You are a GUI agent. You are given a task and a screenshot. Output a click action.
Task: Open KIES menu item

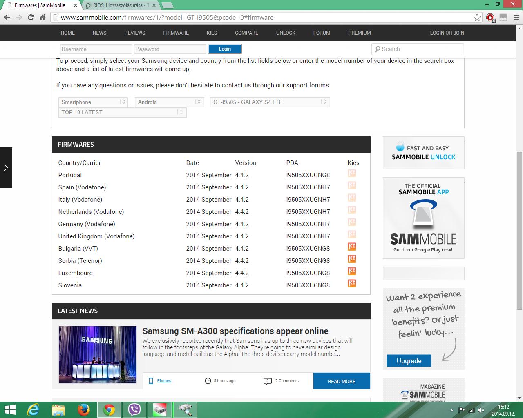coord(212,33)
